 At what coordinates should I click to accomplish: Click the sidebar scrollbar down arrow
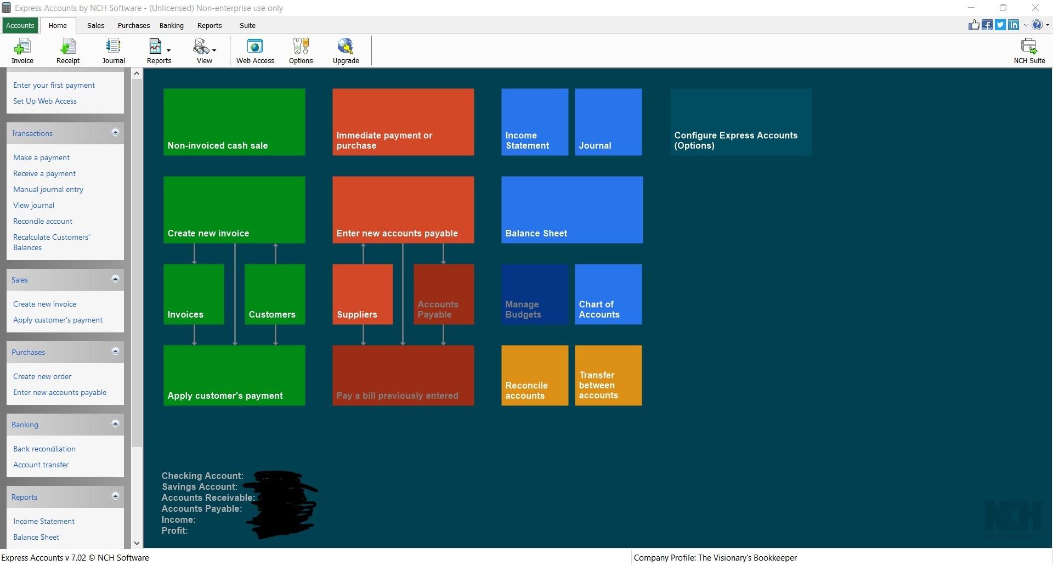click(x=137, y=543)
